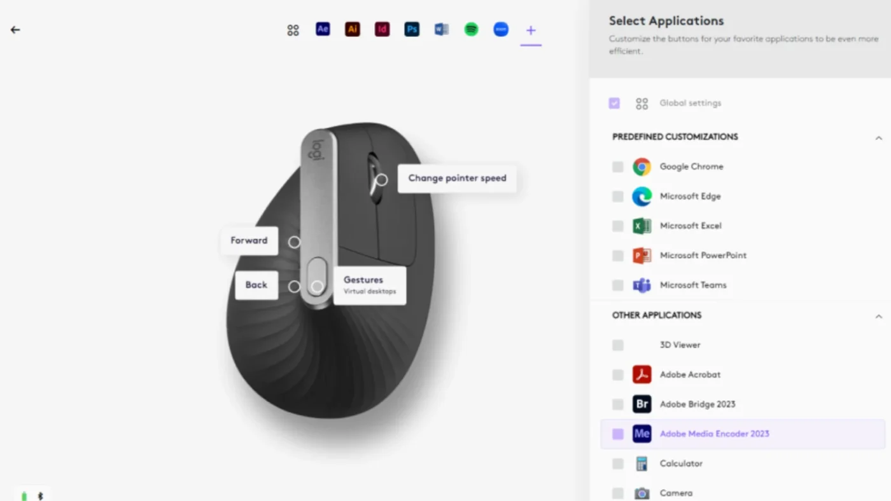Switch to the global settings four-circles tab

tap(293, 30)
